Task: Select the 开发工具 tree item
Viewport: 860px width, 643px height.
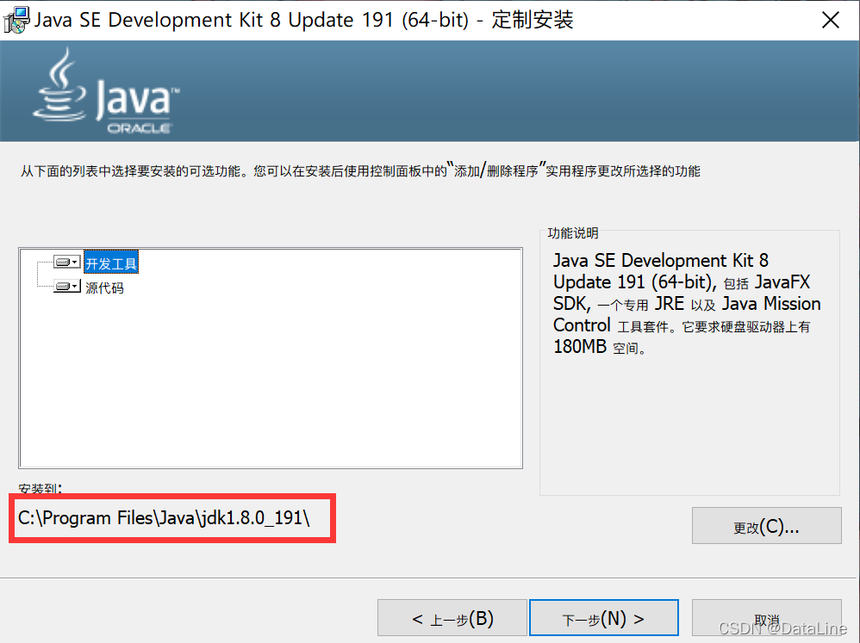Action: [x=111, y=263]
